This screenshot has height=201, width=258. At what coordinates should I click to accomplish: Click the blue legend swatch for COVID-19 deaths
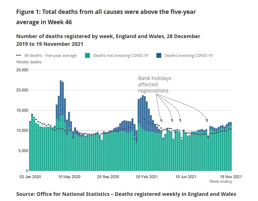pyautogui.click(x=158, y=55)
